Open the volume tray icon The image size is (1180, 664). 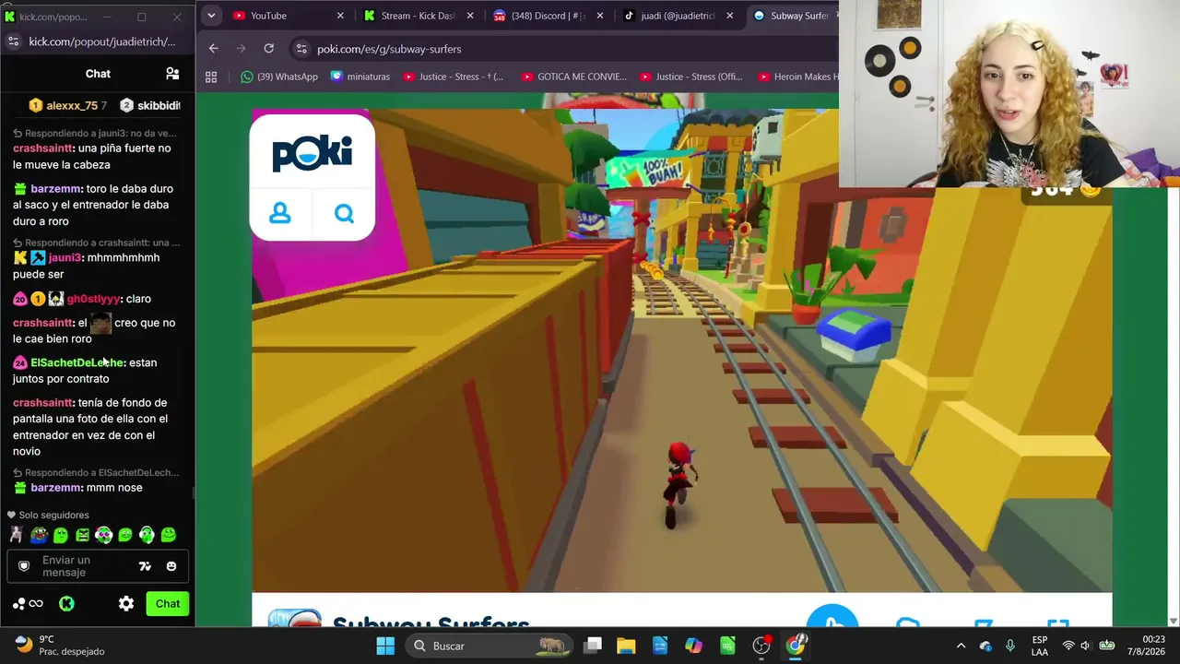click(x=1085, y=646)
